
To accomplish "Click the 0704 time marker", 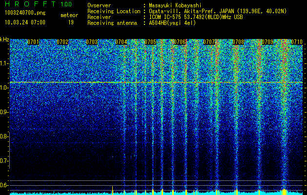I will pos(121,42).
